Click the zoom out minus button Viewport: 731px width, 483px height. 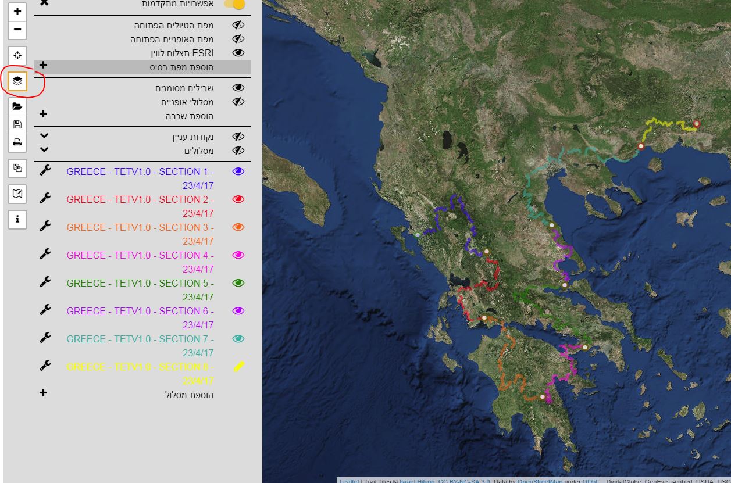(x=17, y=30)
